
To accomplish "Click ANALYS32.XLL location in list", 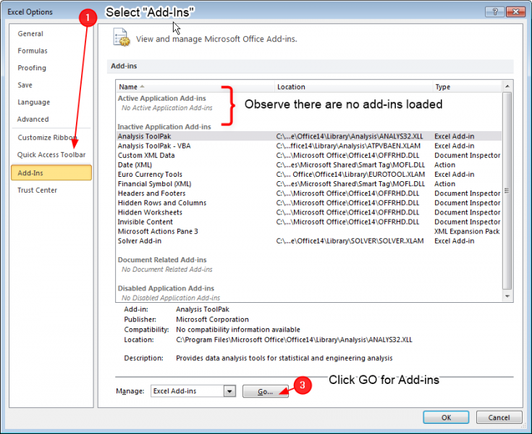I will 350,136.
